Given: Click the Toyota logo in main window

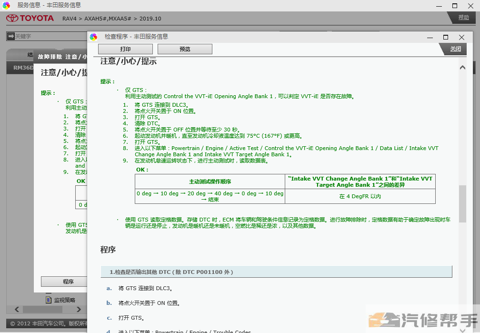Looking at the screenshot, I should pyautogui.click(x=30, y=19).
